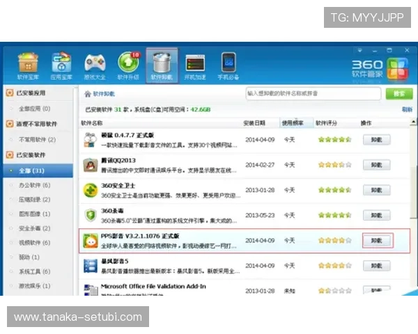Sort by 安装日期 column header
Screen dimensions: 418x334
(254, 123)
